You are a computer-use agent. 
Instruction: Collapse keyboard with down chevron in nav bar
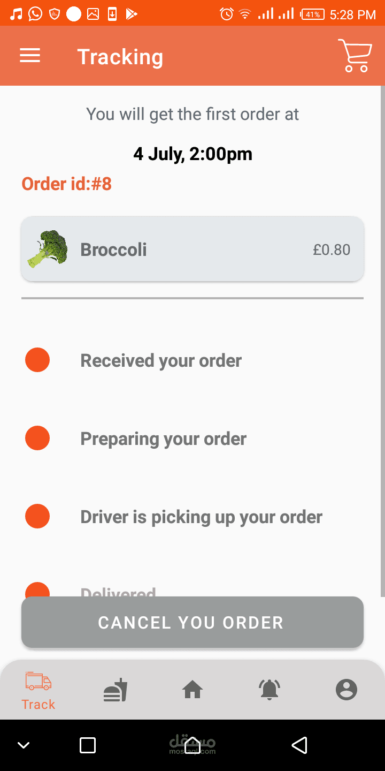[x=24, y=745]
